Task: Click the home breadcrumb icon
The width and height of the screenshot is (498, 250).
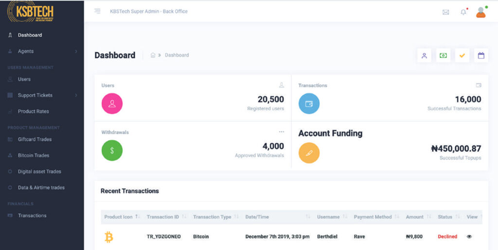Action: click(x=153, y=55)
